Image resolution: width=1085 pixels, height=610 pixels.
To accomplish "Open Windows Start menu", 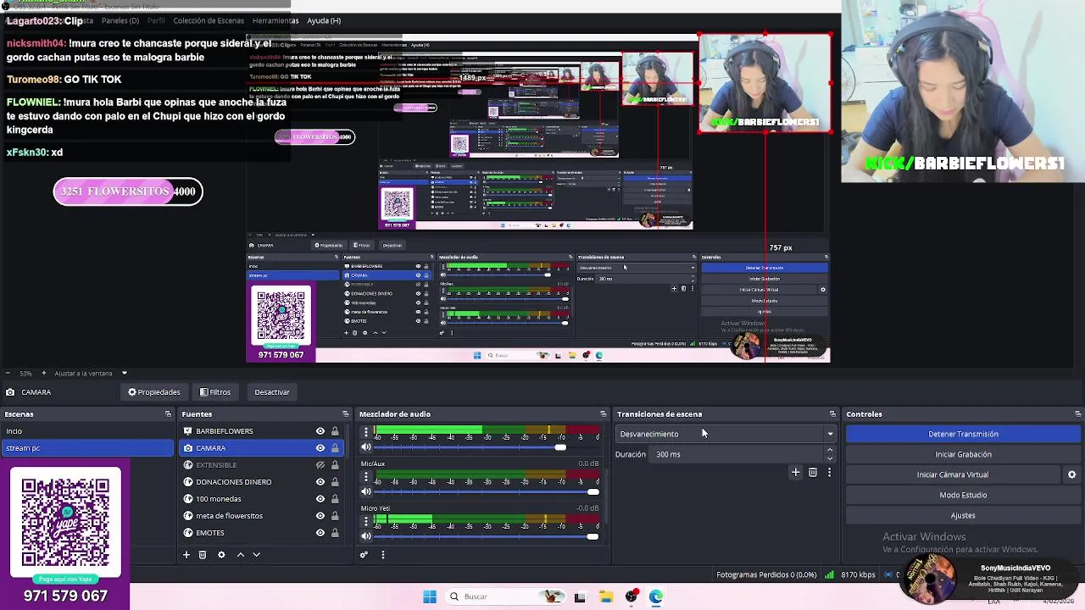I will (x=430, y=596).
